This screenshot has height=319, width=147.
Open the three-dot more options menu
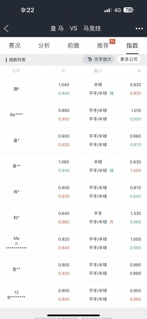139,28
